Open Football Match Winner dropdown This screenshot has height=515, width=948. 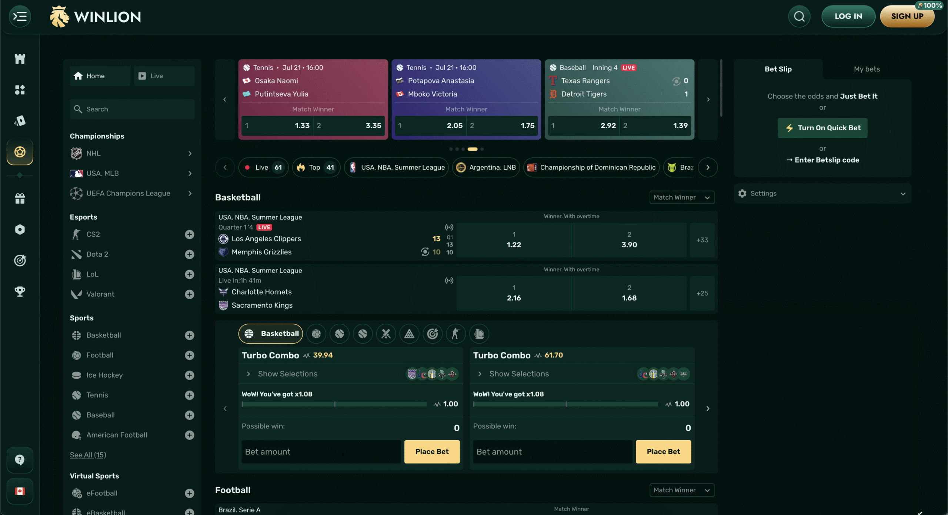pyautogui.click(x=682, y=490)
